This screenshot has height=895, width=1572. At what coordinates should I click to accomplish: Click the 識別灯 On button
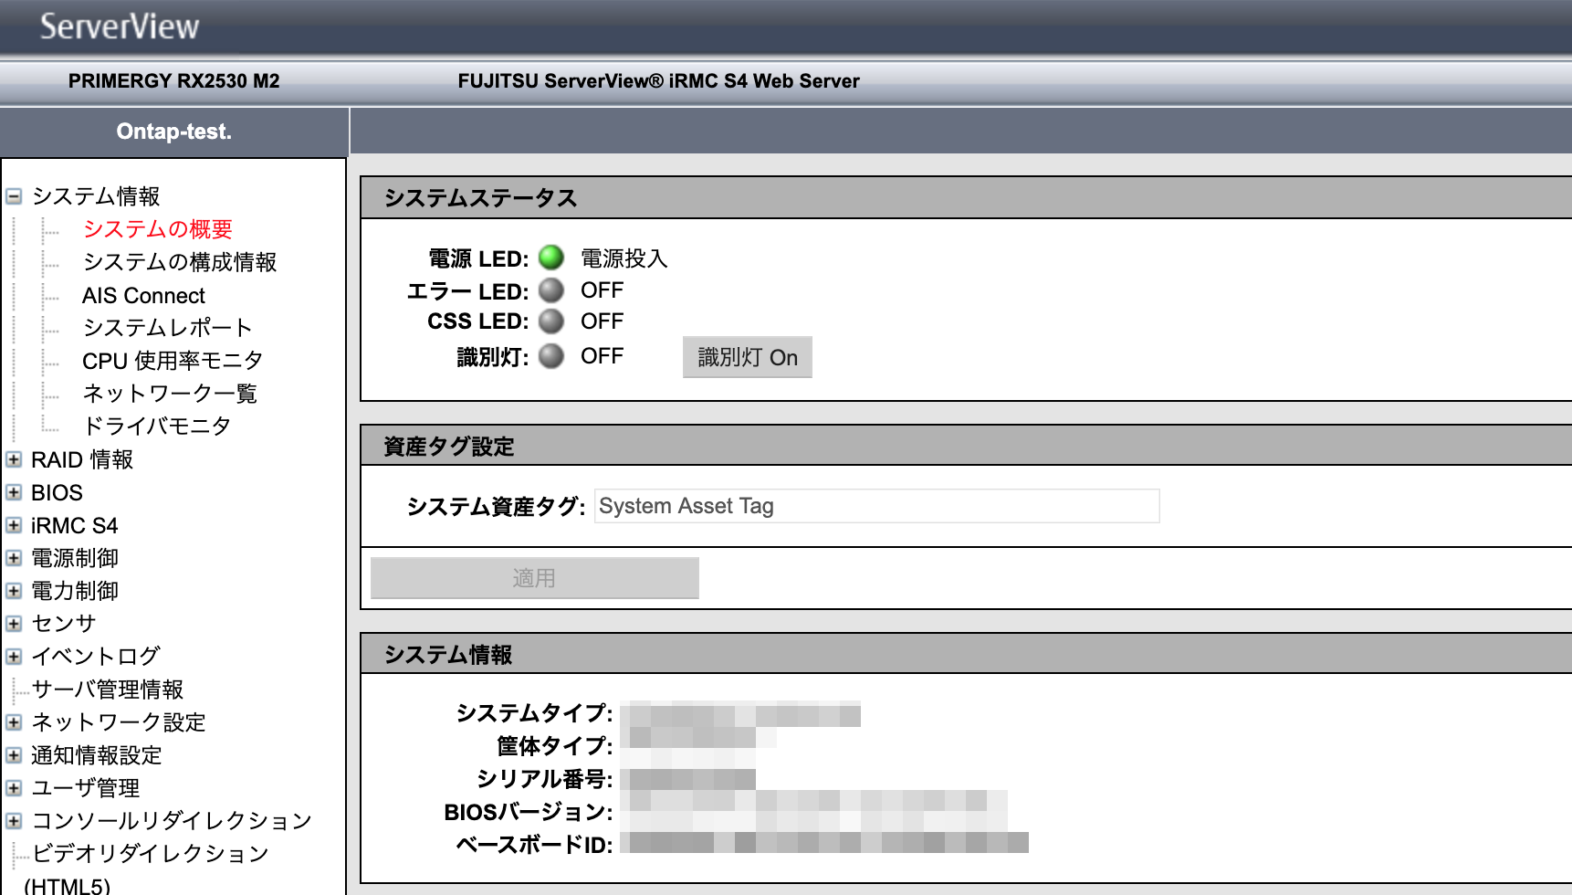[x=748, y=357]
